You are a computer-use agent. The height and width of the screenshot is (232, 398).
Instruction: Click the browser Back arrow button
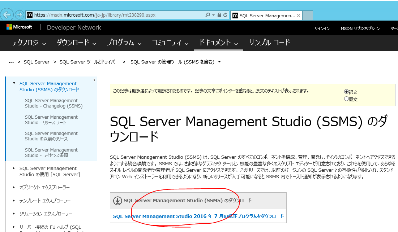[x=7, y=15]
